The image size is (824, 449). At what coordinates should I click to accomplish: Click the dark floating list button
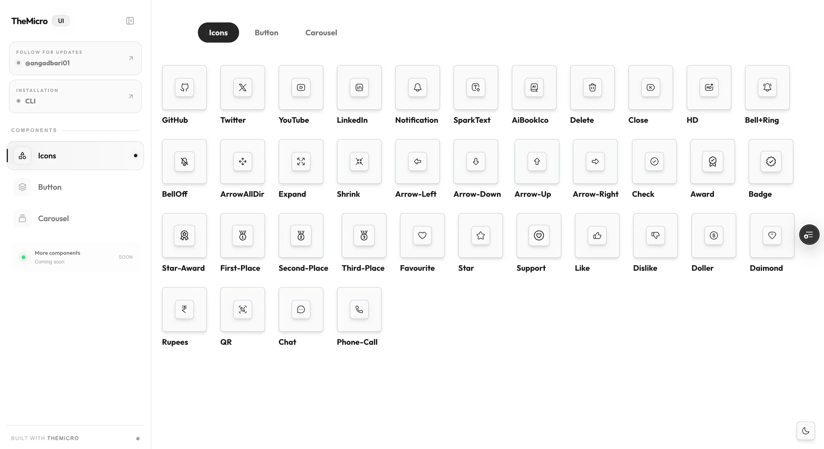809,235
